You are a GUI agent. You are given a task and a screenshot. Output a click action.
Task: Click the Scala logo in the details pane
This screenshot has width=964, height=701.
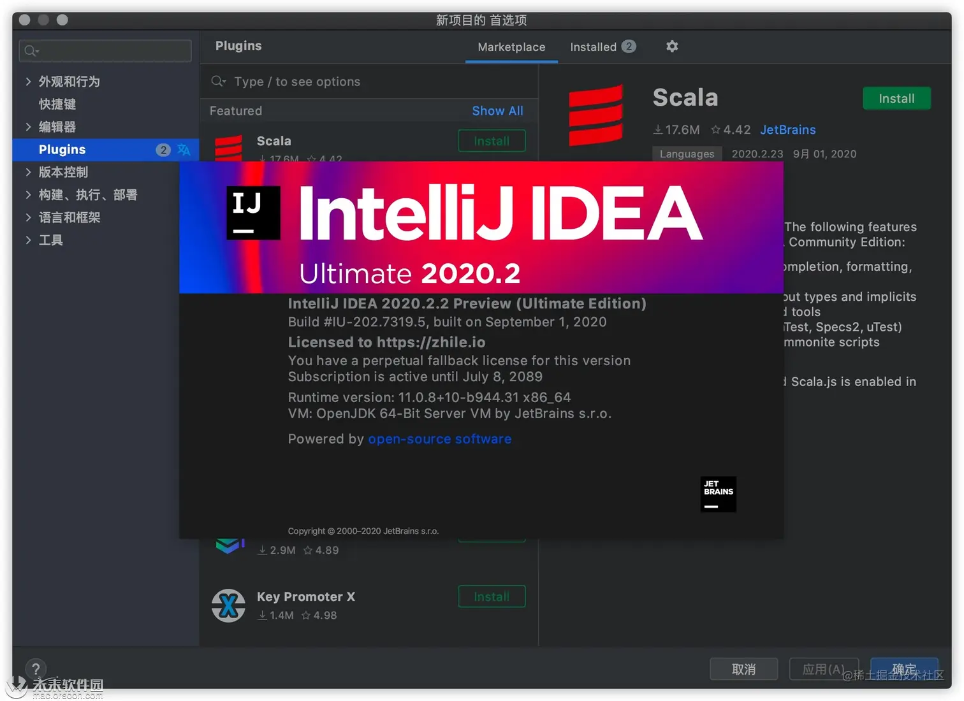click(595, 115)
